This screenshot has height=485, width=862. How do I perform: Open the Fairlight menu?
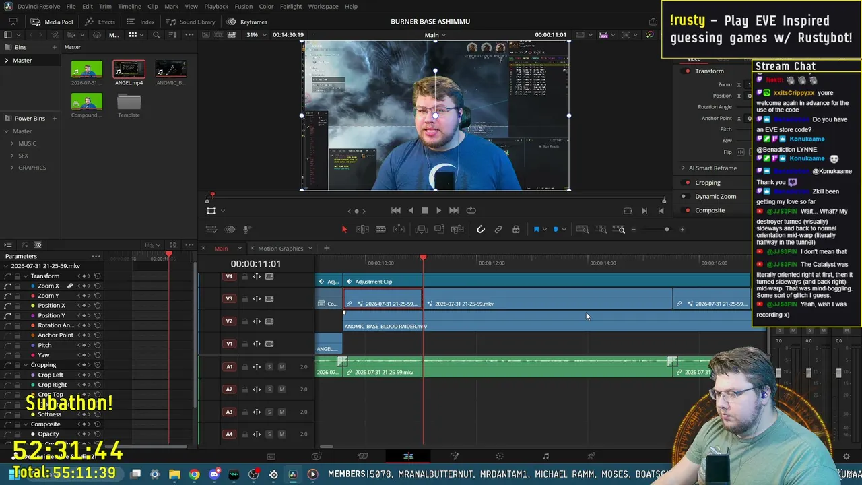291,6
